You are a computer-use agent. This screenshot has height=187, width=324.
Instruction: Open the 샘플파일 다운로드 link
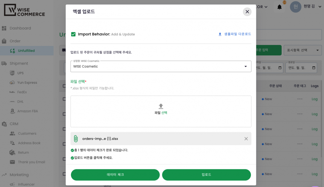tap(237, 34)
